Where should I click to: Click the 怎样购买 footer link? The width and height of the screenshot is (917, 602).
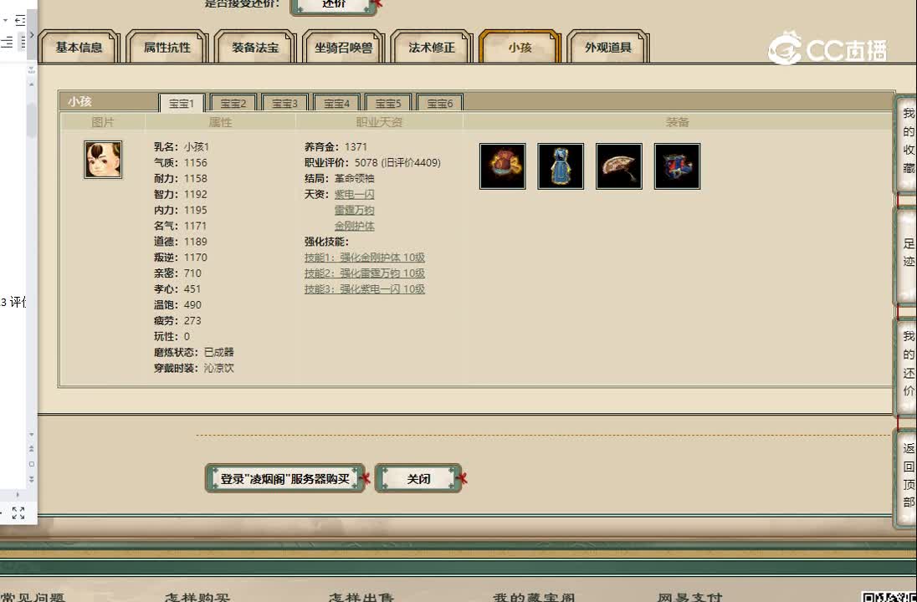[x=197, y=597]
